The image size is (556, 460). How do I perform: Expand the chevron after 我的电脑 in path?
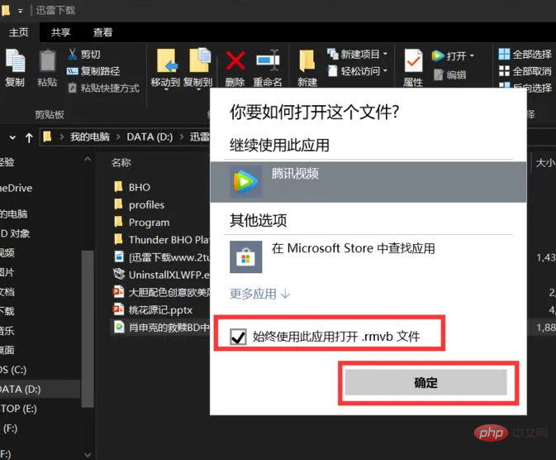pos(118,137)
